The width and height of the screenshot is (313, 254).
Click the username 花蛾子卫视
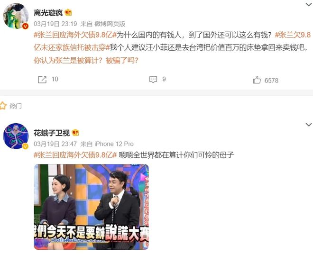coord(52,133)
